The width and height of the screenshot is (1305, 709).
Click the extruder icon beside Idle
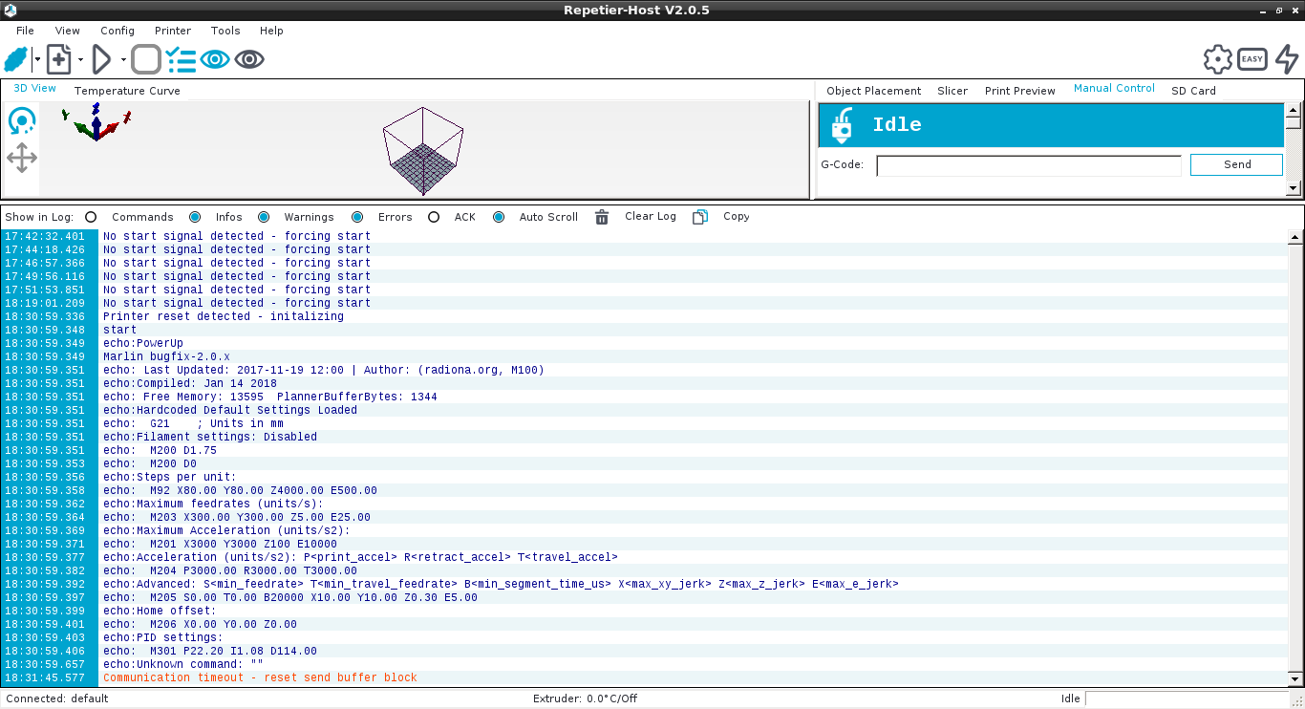[843, 125]
